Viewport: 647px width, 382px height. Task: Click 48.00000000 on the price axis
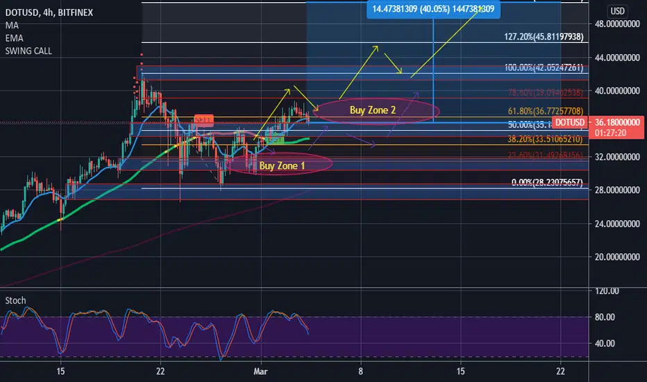tap(617, 24)
